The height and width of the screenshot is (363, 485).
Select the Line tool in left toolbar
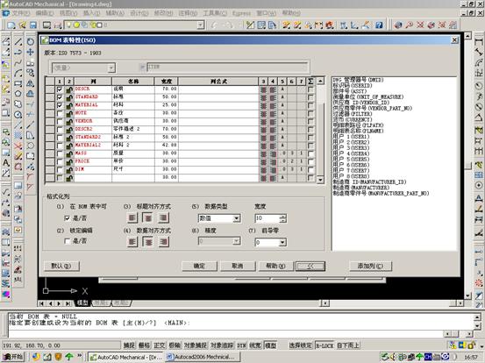click(18, 41)
